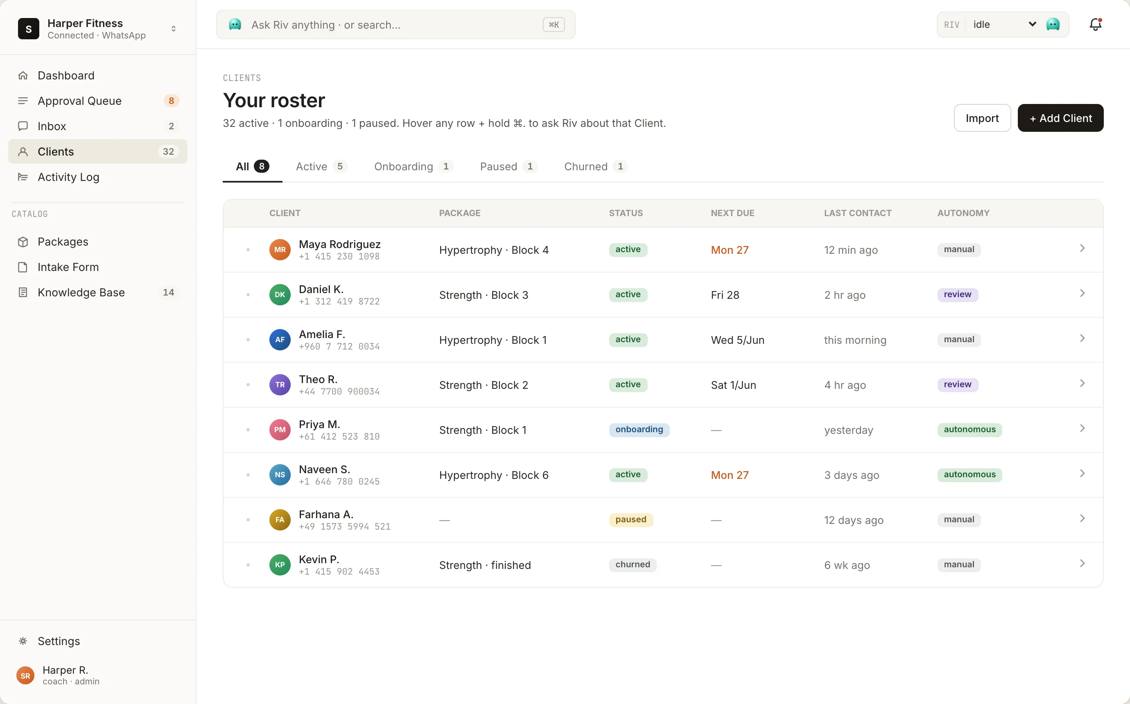Click the onboarding status badge
The image size is (1130, 704).
tap(639, 430)
